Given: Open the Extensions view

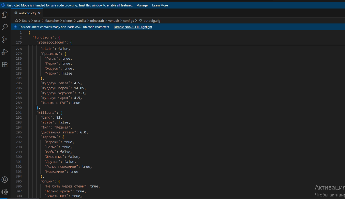Looking at the screenshot, I should click(x=5, y=64).
